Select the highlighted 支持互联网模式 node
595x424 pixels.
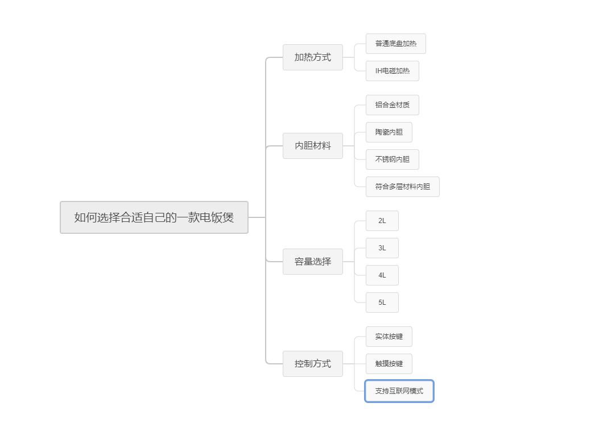[399, 391]
